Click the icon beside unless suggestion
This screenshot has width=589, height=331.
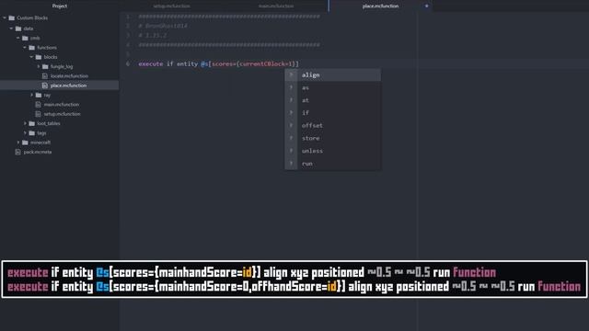(291, 151)
